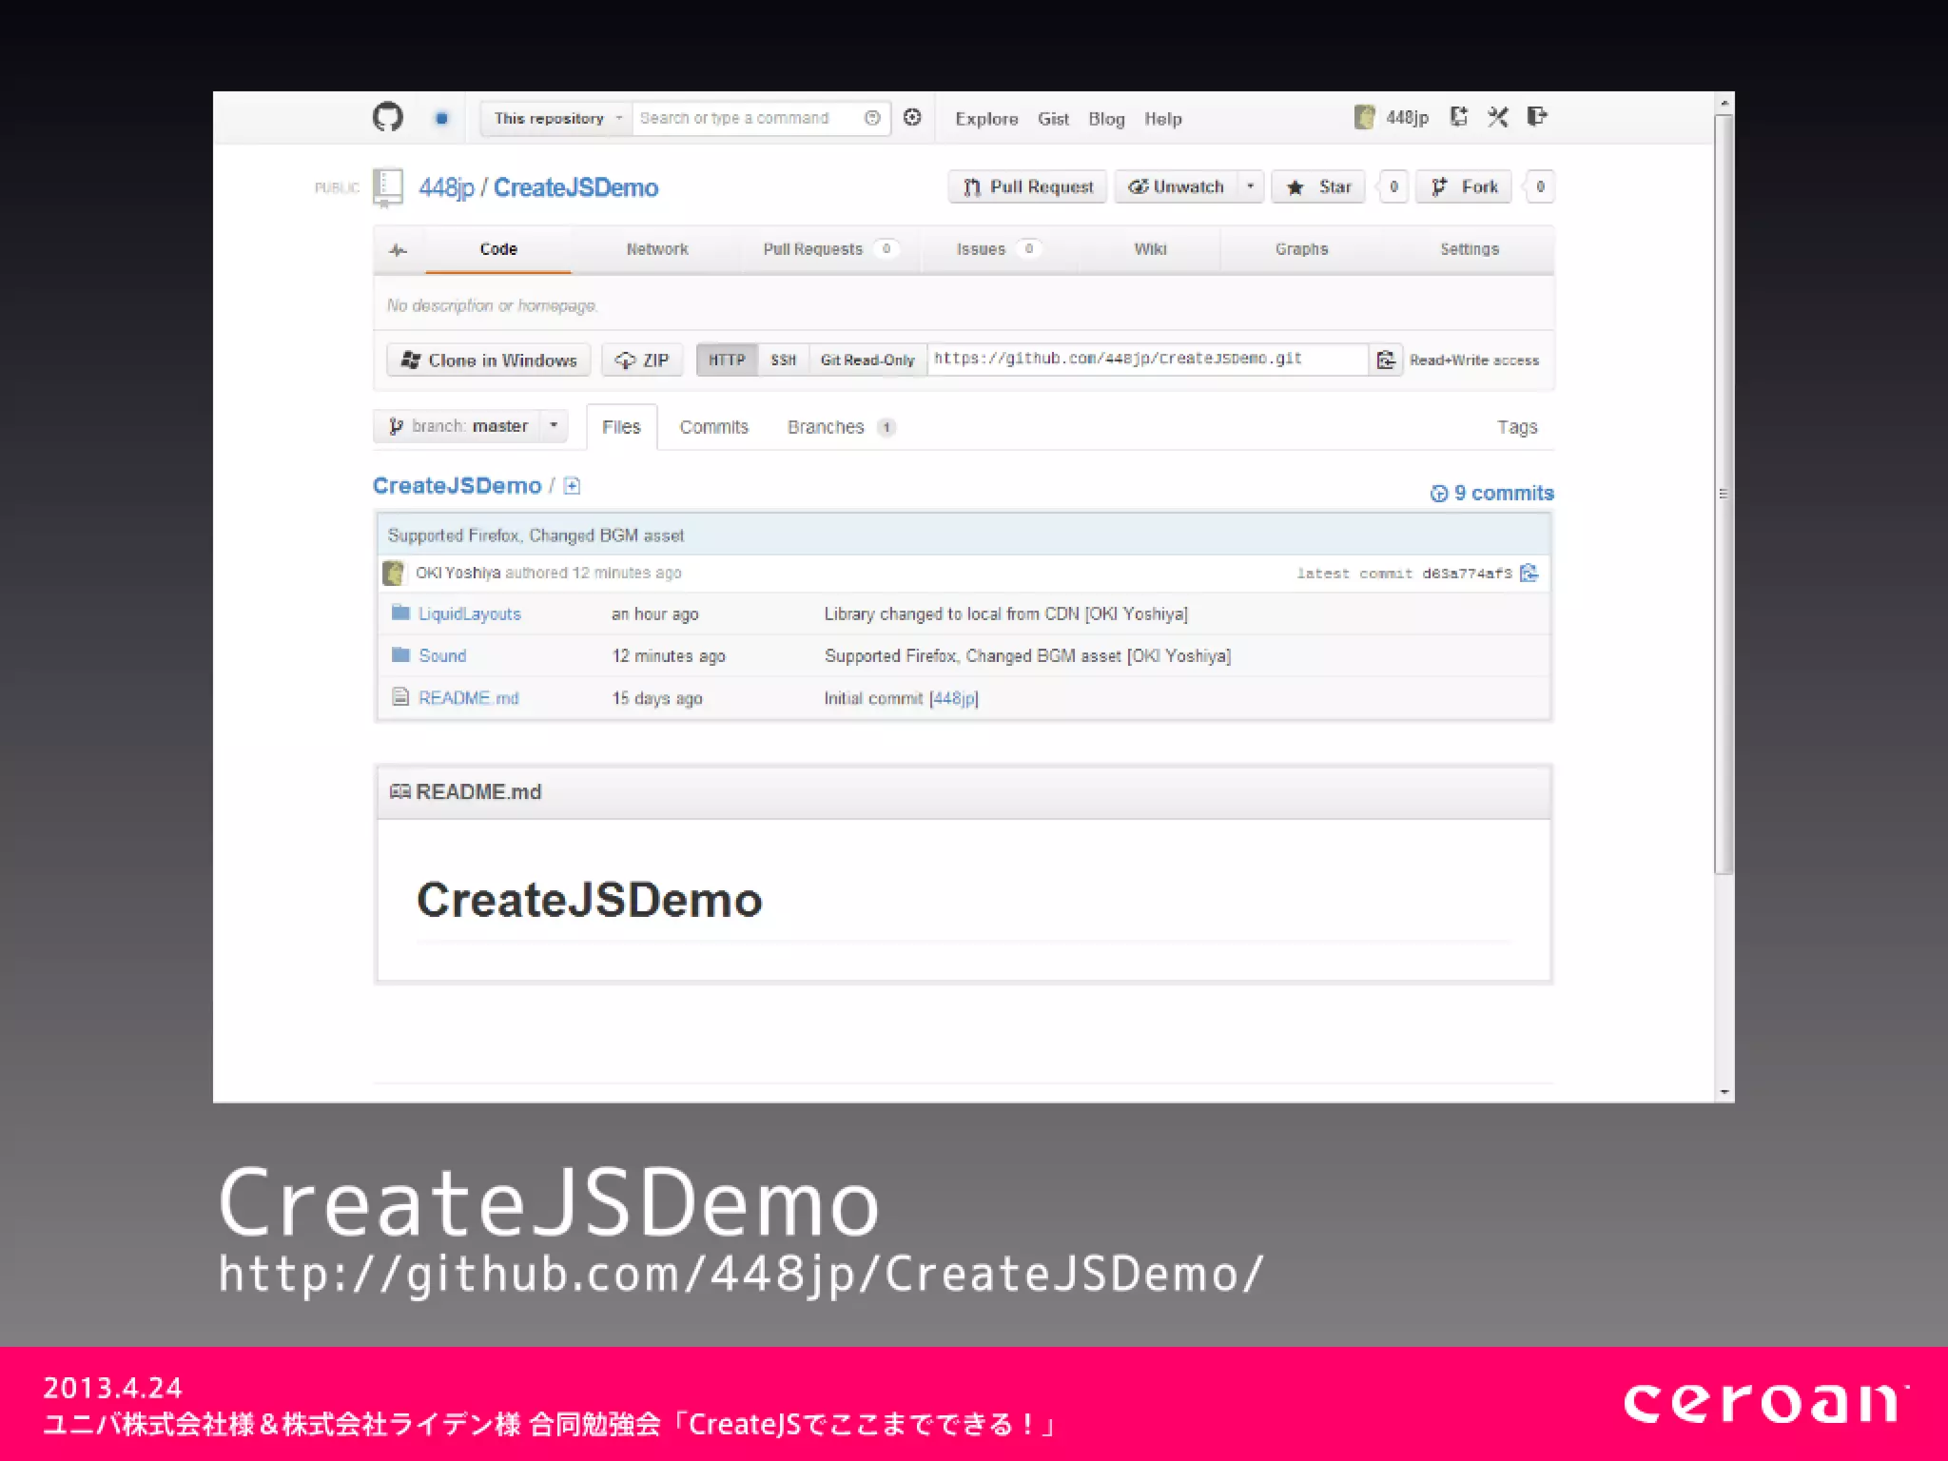Click the GitHub Octocat logo
Viewport: 1948px width, 1461px height.
[x=387, y=117]
